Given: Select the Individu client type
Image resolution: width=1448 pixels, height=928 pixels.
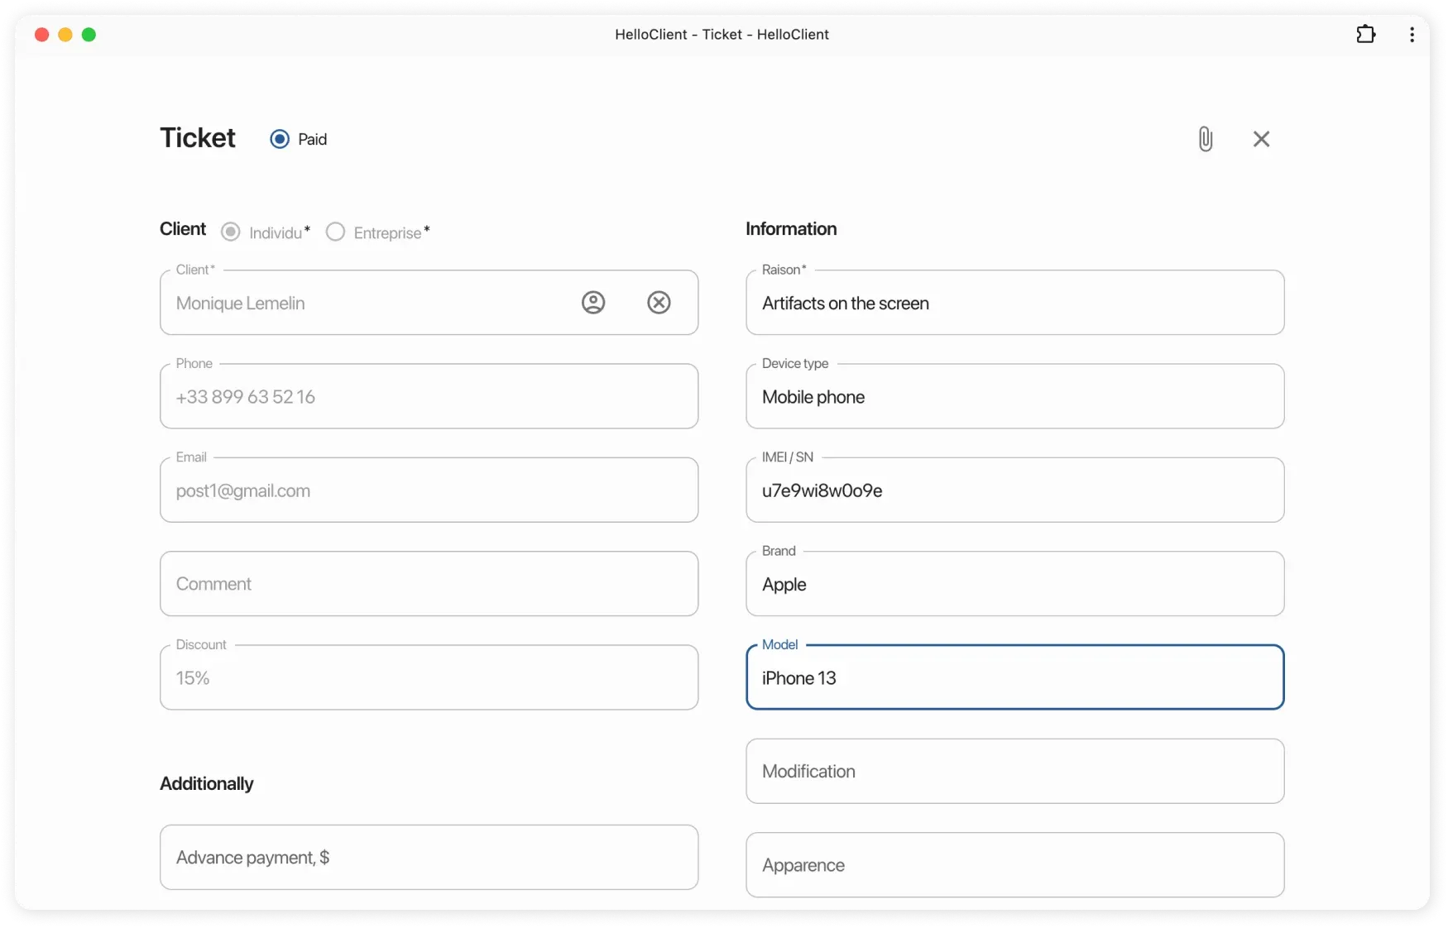Looking at the screenshot, I should pyautogui.click(x=231, y=232).
